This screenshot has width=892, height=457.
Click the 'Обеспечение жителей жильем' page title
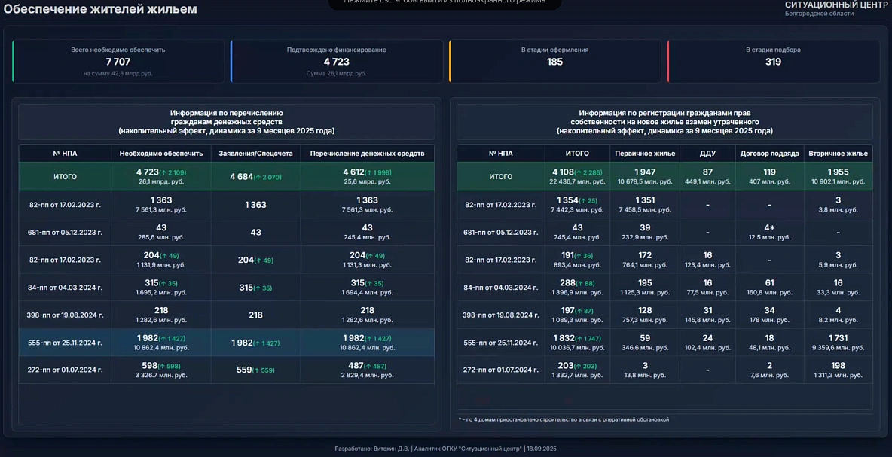[100, 9]
